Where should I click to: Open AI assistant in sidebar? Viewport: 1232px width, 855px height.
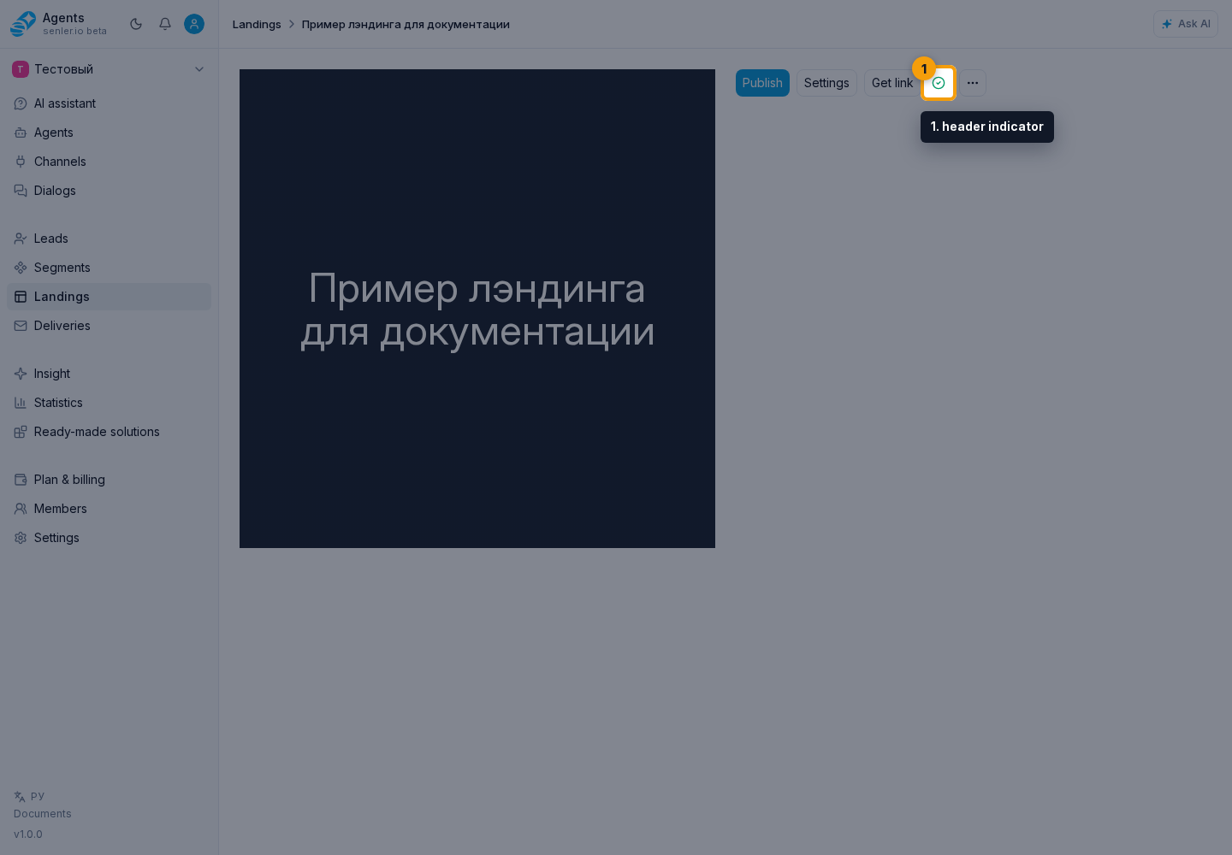click(109, 103)
